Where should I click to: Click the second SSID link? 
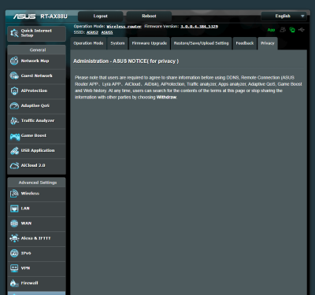coord(107,32)
